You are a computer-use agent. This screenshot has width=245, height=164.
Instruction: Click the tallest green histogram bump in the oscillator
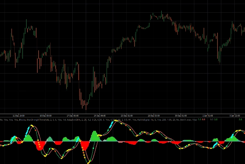(95, 136)
